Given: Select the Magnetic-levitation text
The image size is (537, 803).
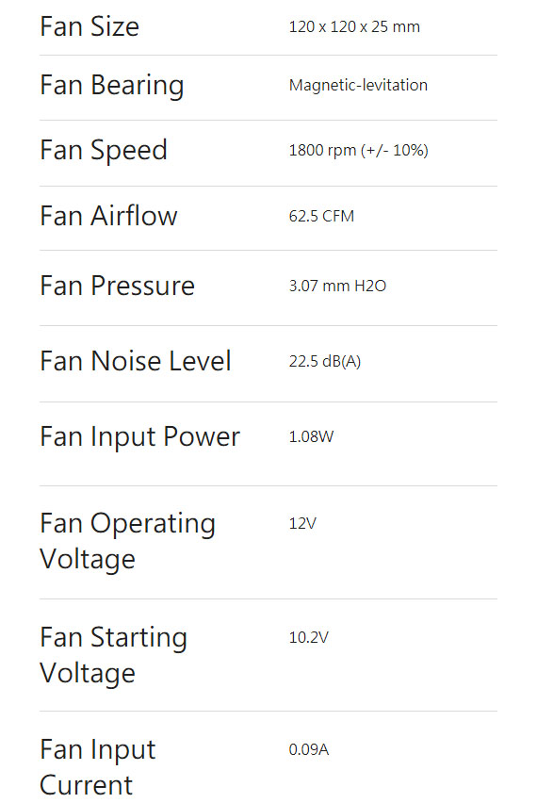Looking at the screenshot, I should point(358,85).
